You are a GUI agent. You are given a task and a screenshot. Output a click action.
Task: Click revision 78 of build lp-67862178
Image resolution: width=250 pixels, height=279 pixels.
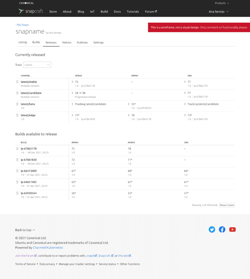point(130,149)
